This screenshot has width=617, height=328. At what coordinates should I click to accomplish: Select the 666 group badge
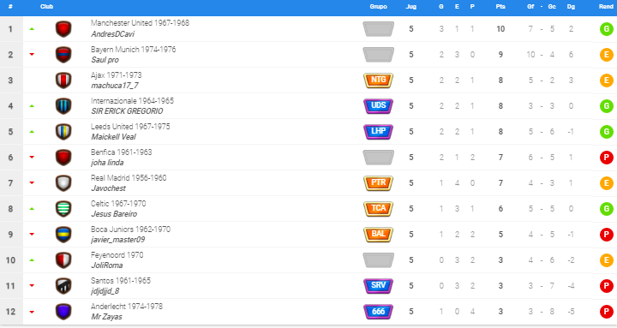pos(378,312)
